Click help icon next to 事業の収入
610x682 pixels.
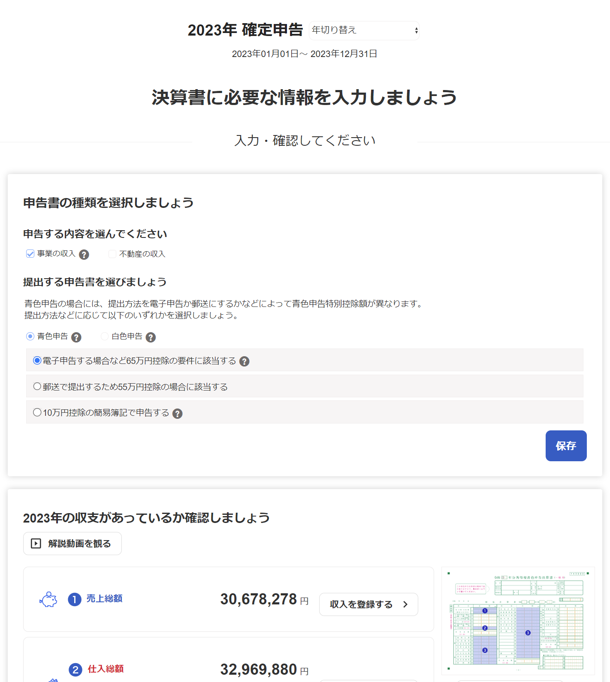(x=84, y=255)
